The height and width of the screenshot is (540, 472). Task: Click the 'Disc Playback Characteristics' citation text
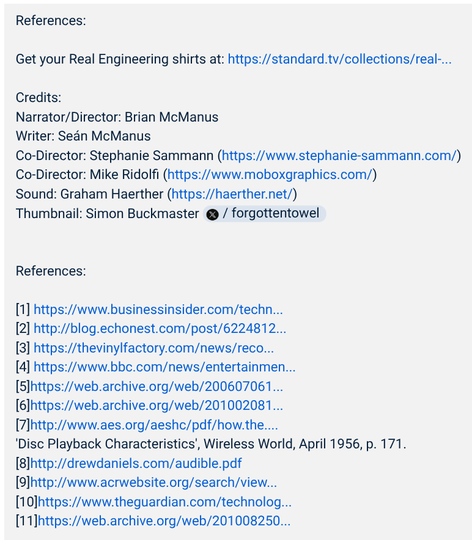pos(211,444)
